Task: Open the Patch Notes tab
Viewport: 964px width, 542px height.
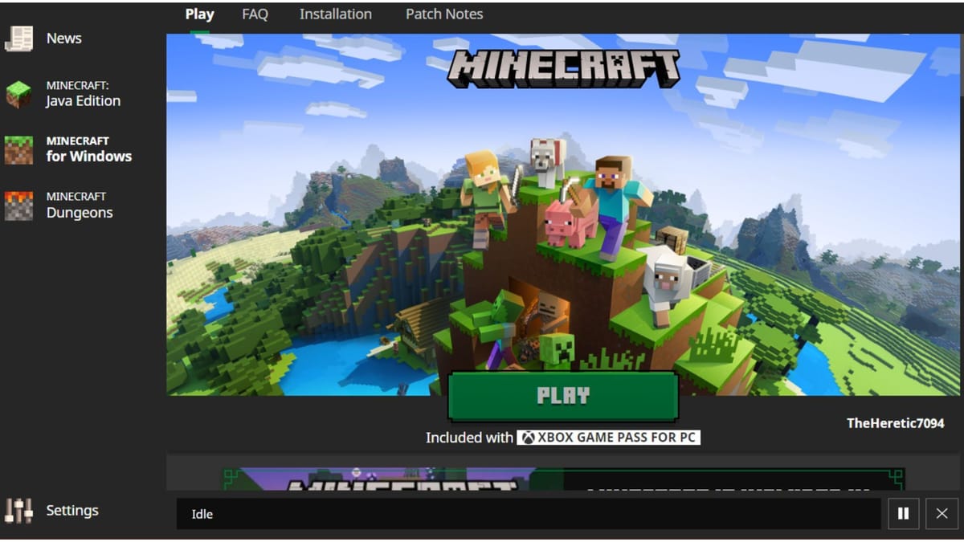Action: (x=444, y=14)
